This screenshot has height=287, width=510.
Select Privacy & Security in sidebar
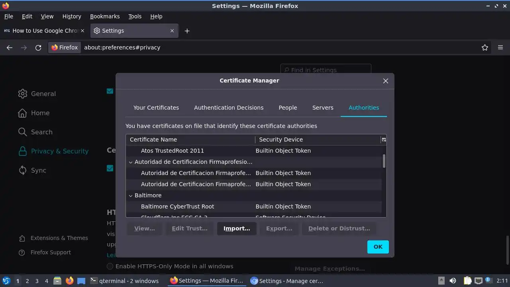(x=53, y=151)
